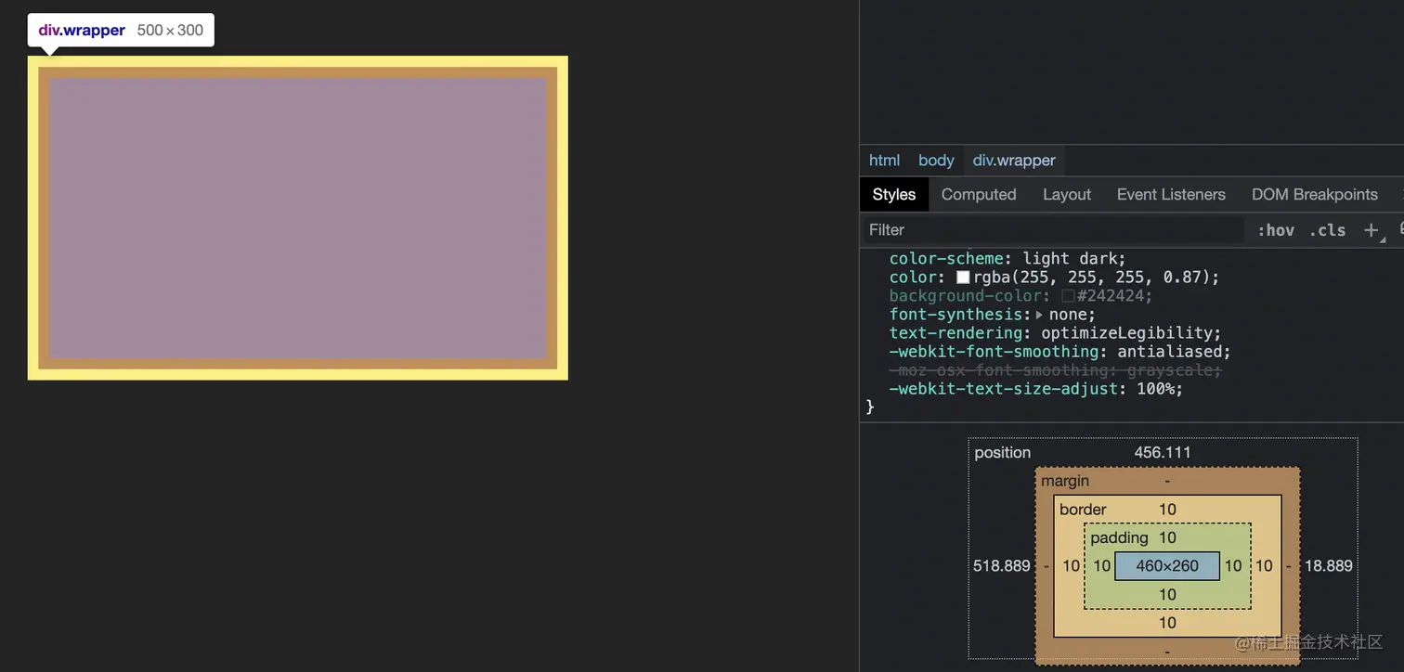The image size is (1404, 672).
Task: Click the position right value 18.889
Action: (x=1329, y=565)
